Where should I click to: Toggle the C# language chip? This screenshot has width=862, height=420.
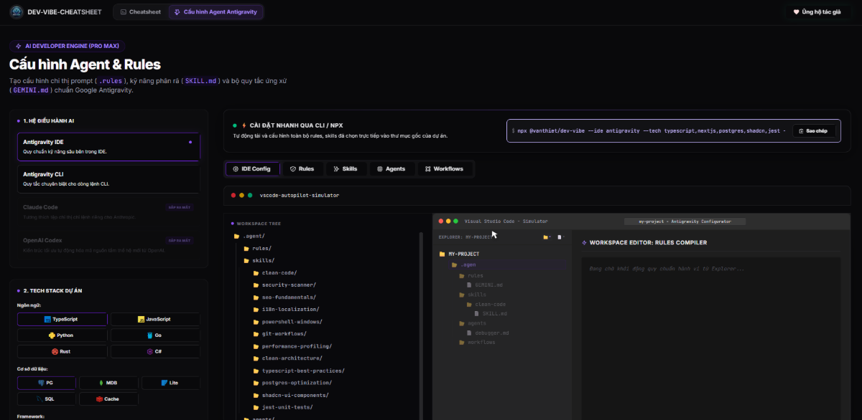point(155,352)
